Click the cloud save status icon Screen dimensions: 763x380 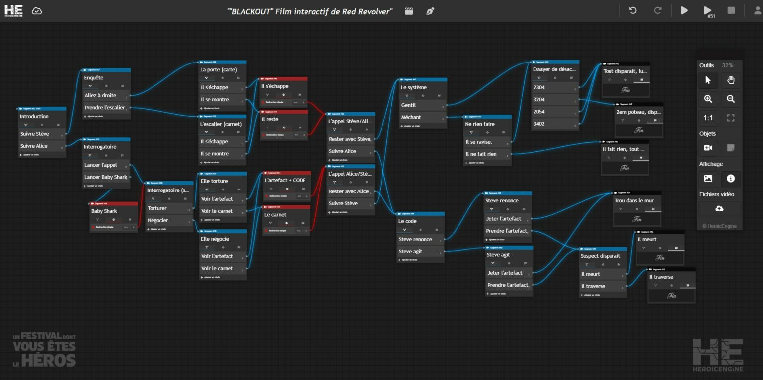(37, 11)
